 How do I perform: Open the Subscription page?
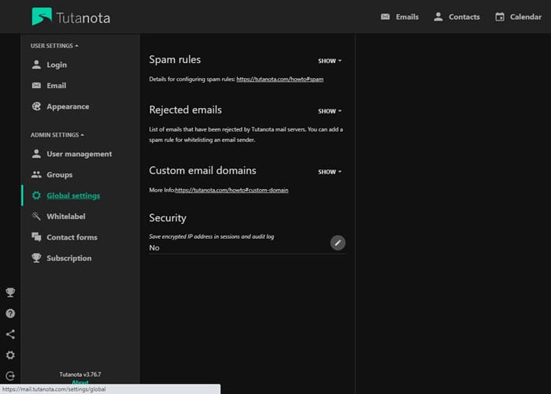(x=69, y=258)
